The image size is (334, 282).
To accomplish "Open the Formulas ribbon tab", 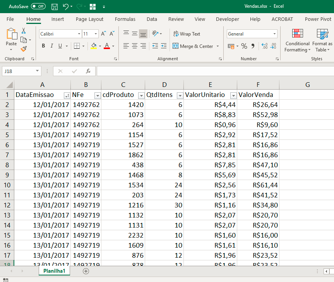I will (x=125, y=19).
